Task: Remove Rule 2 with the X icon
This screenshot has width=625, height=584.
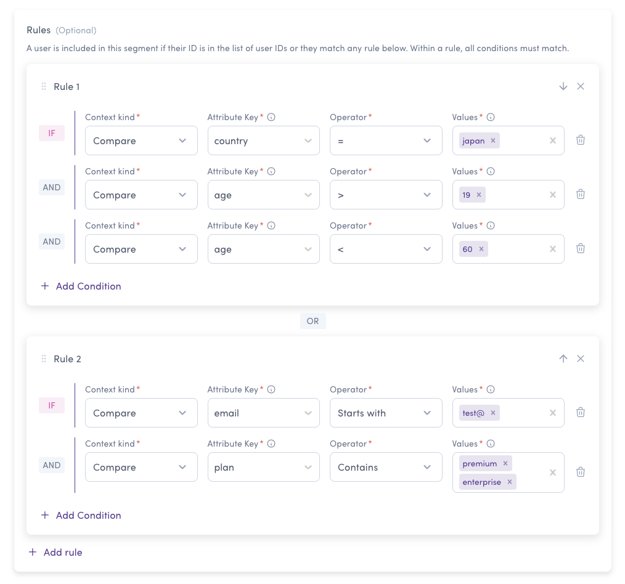Action: pyautogui.click(x=581, y=359)
